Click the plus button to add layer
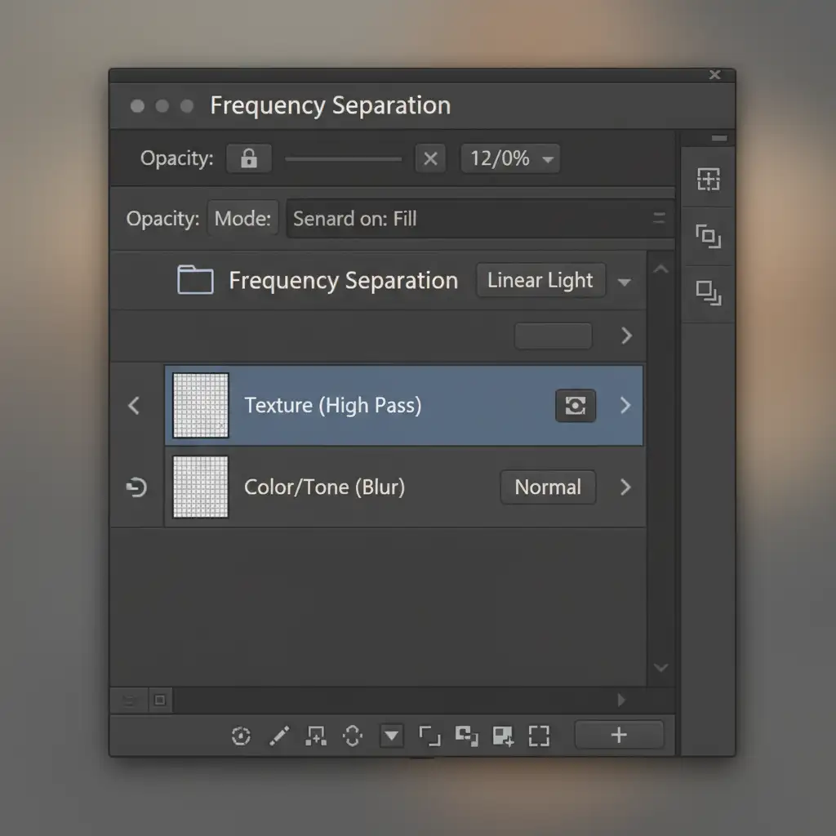836x836 pixels. point(619,735)
